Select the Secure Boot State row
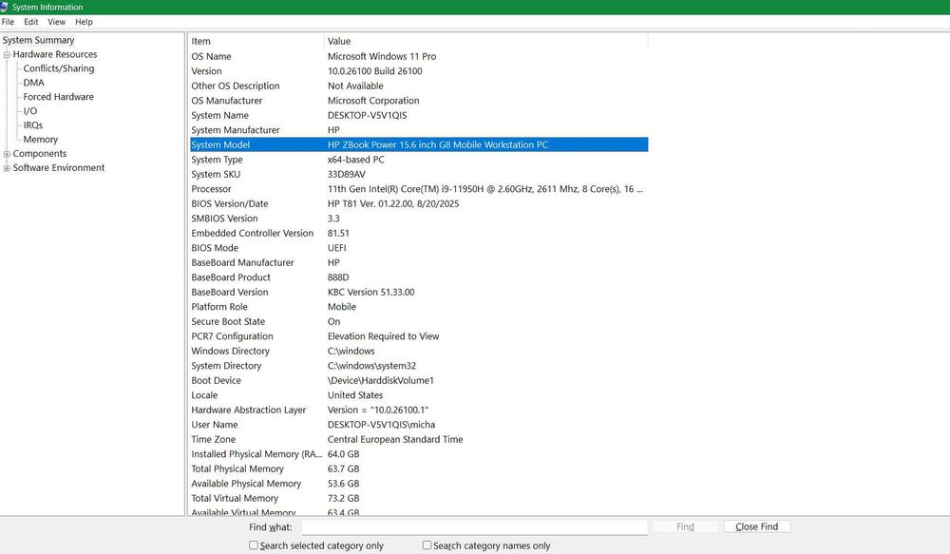This screenshot has width=950, height=554. (419, 322)
